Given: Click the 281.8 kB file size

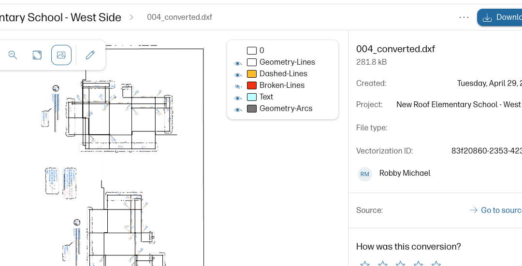Looking at the screenshot, I should point(371,62).
